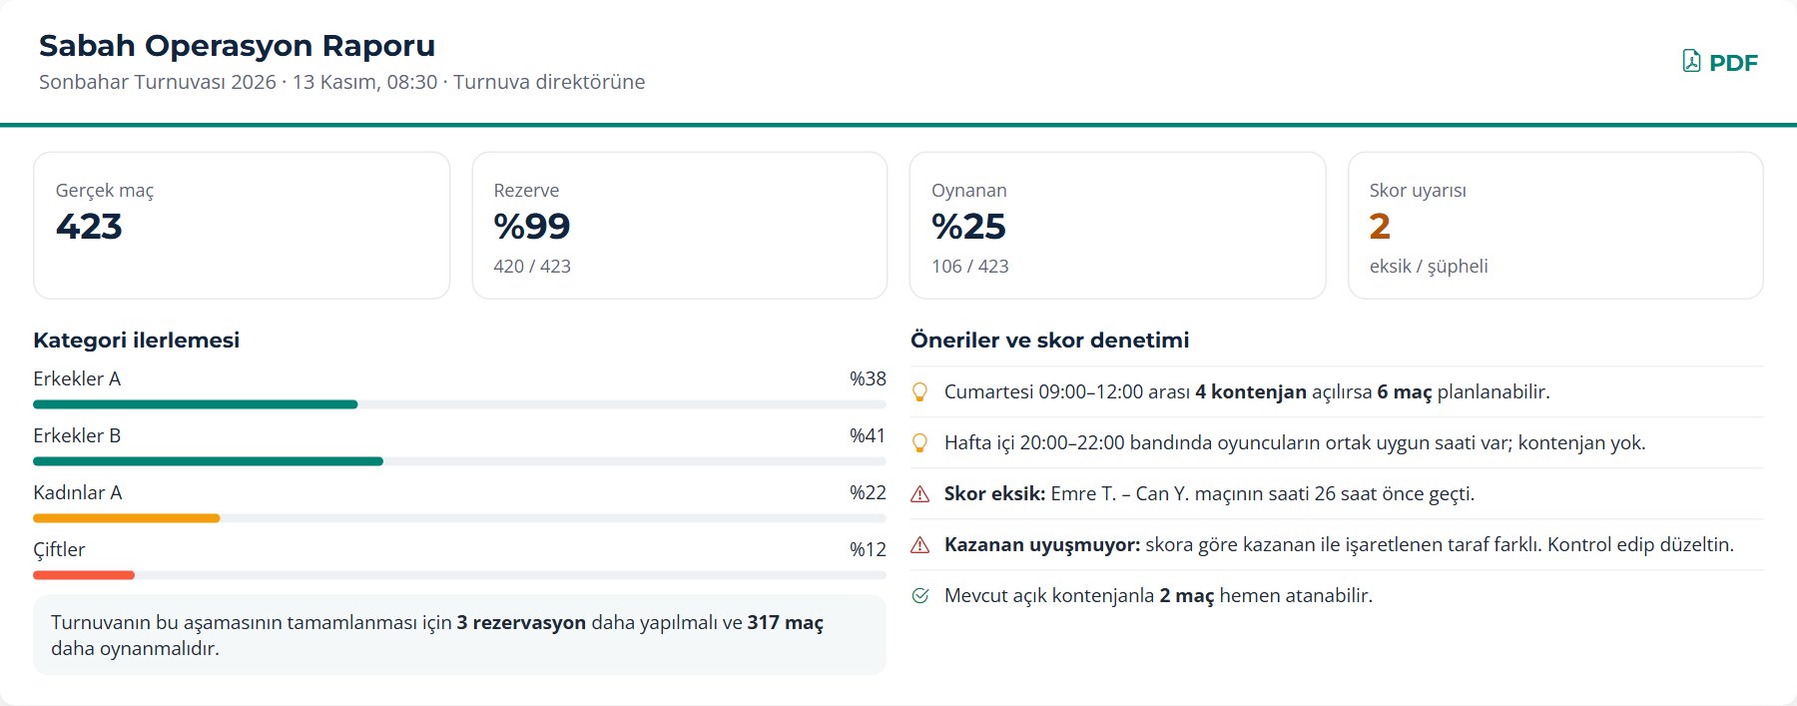Select the Erkekler B label
Screen dimensions: 1797x706
click(x=77, y=436)
